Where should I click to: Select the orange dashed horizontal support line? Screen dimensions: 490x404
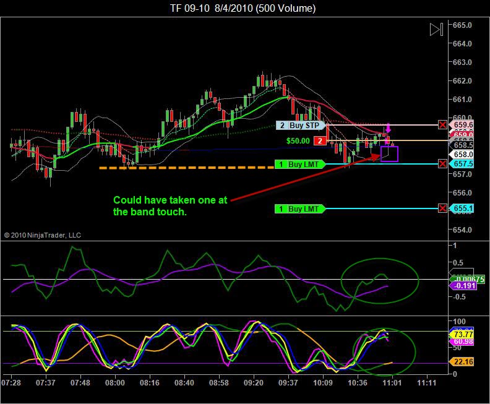(186, 168)
